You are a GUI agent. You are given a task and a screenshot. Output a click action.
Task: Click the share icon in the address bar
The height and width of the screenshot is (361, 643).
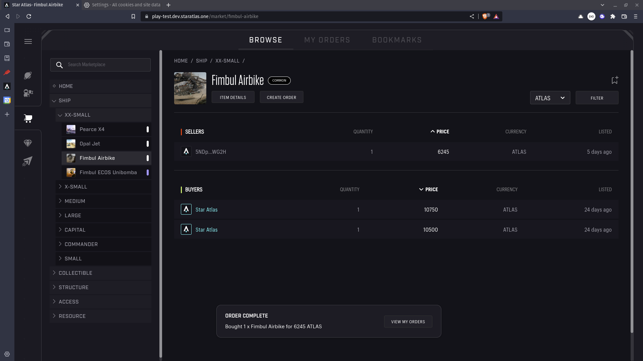(x=472, y=16)
